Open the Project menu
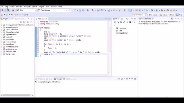Image resolution: width=184 pixels, height=103 pixels. click(41, 7)
